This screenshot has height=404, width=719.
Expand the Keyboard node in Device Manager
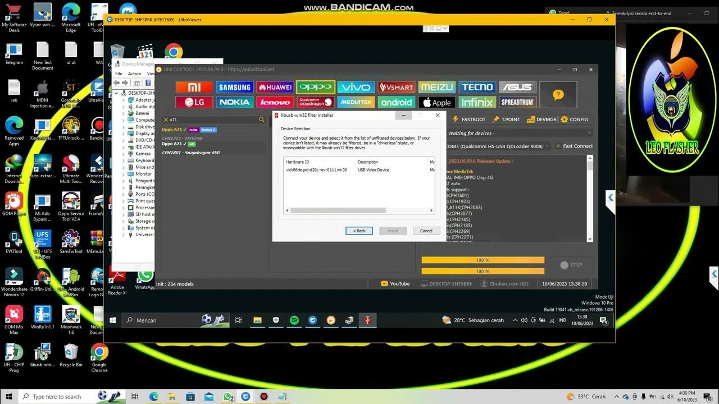pyautogui.click(x=124, y=160)
